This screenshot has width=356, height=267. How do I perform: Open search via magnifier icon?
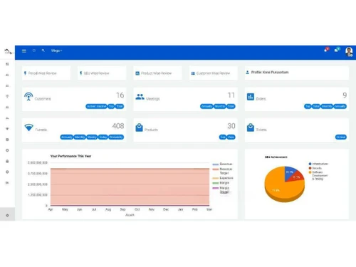click(x=43, y=51)
